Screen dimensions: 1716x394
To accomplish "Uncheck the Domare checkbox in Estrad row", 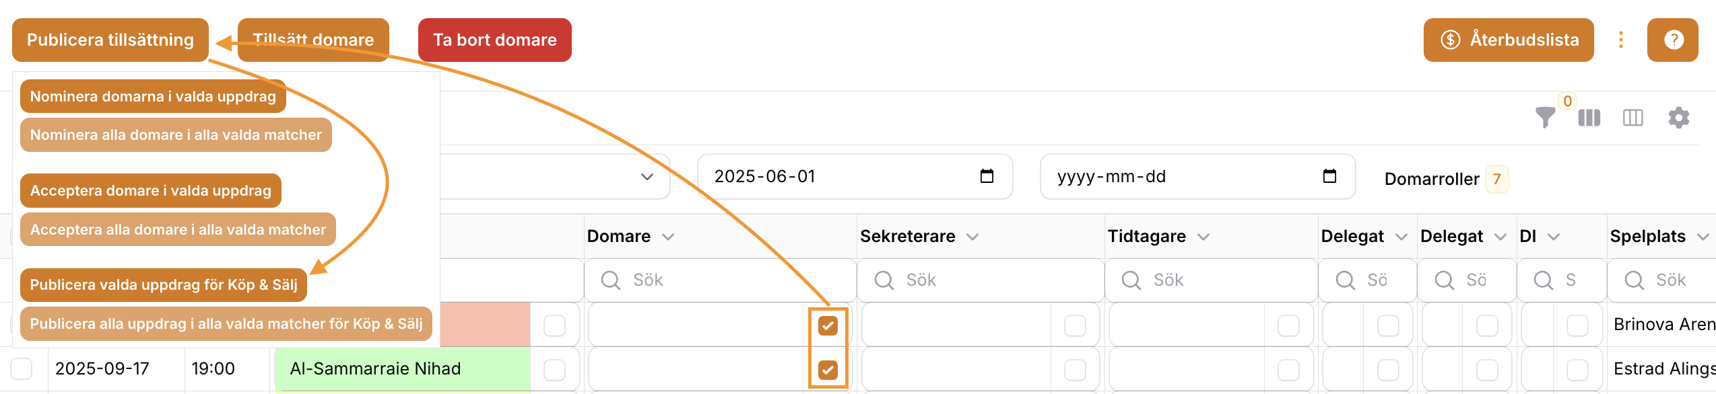I will (x=828, y=370).
